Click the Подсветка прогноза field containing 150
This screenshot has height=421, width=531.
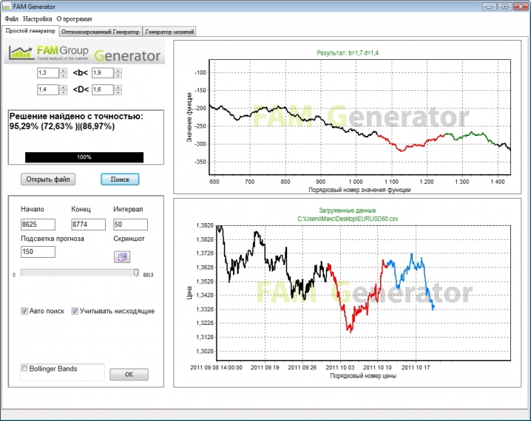[x=38, y=252]
